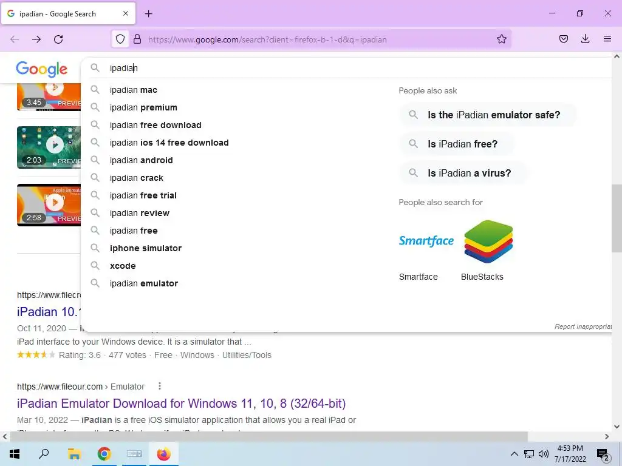Screen dimensions: 622x466
Task: Bookmark this page with the star icon
Action: pos(501,39)
